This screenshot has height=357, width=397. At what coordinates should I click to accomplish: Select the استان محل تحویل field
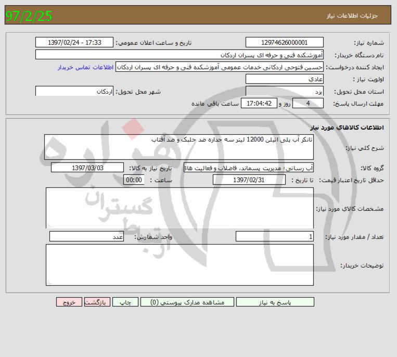[x=284, y=92]
